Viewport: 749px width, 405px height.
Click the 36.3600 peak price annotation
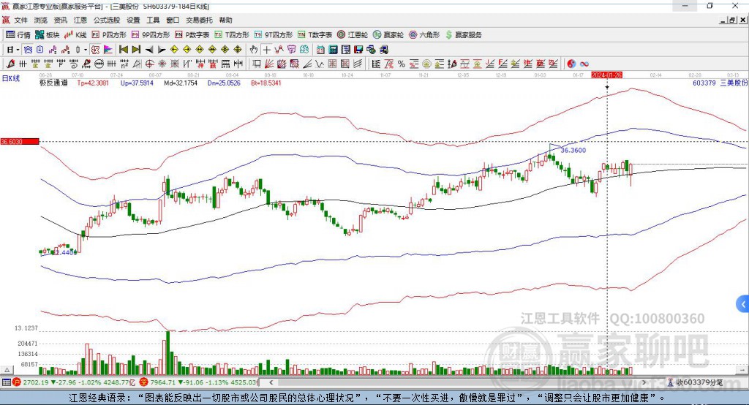point(573,150)
